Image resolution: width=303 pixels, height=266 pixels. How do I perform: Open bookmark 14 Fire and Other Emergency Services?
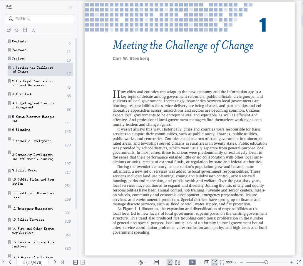(x=40, y=231)
